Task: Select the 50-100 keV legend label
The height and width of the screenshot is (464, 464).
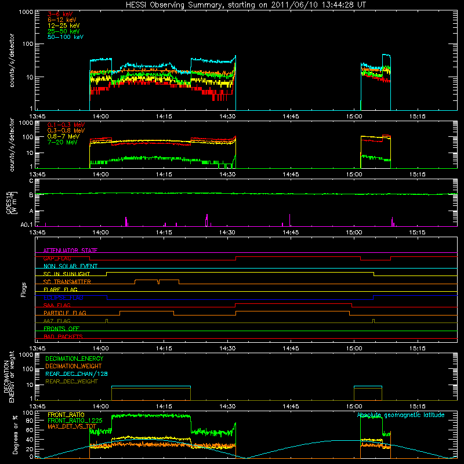Action: 66,37
